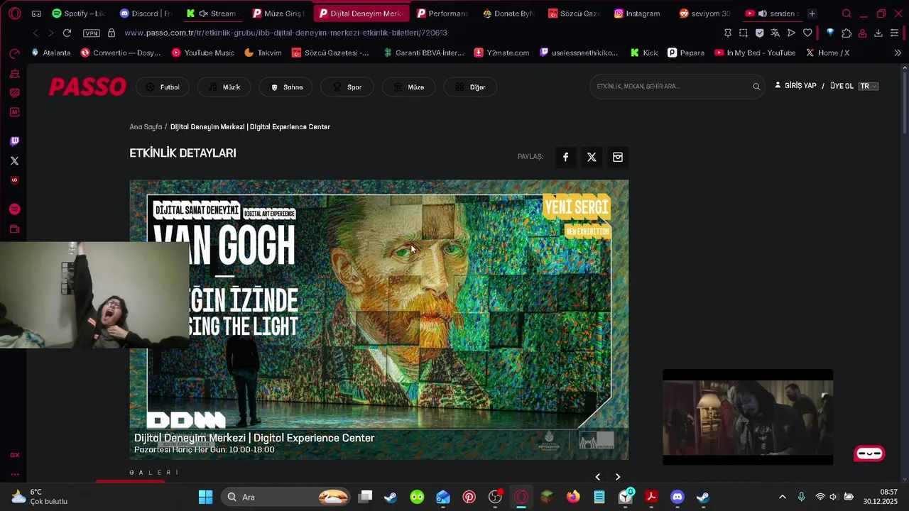Viewport: 909px width, 511px height.
Task: Open Discord from the taskbar
Action: pyautogui.click(x=677, y=497)
